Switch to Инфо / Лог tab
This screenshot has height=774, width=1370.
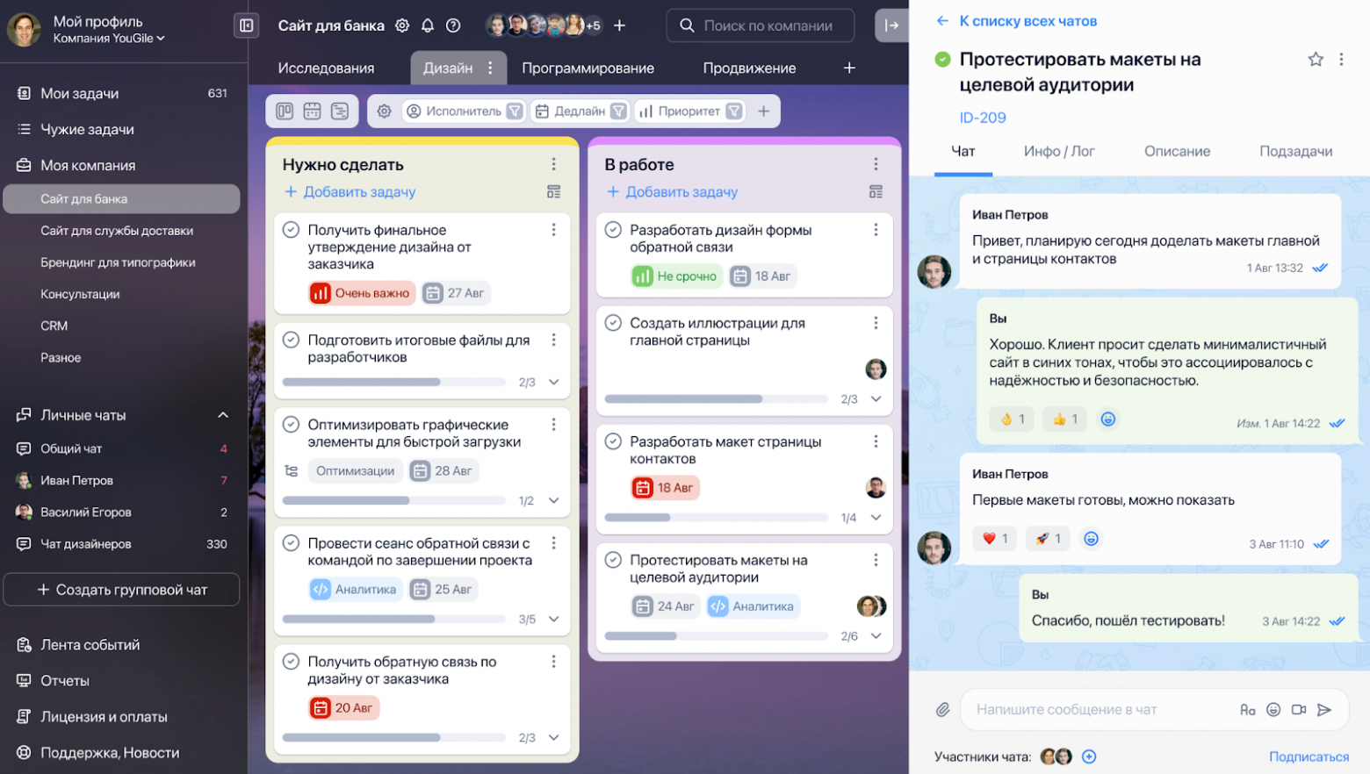point(1059,151)
